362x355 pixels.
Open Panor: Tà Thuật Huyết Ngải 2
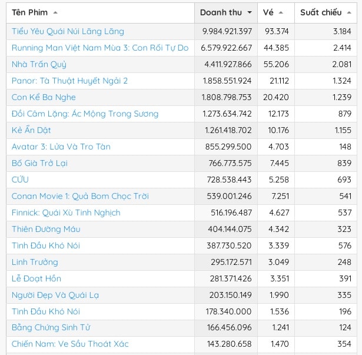tap(69, 81)
